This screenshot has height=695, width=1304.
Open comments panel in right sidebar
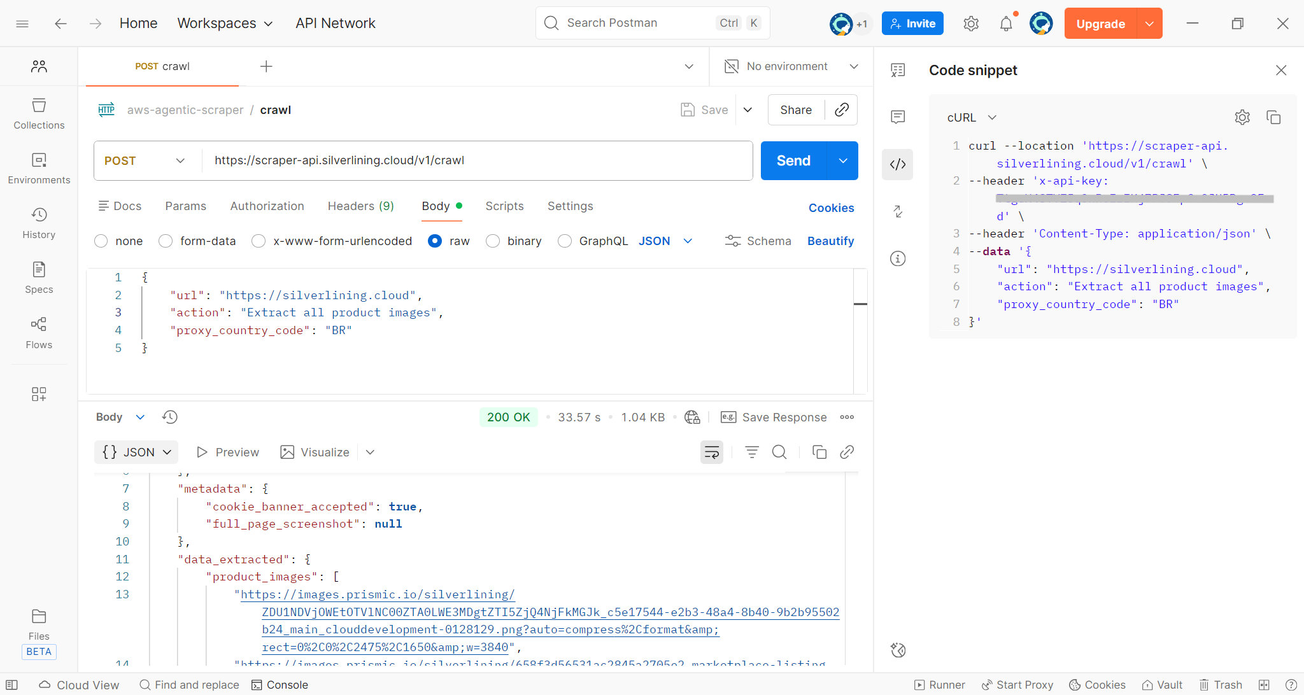[898, 116]
